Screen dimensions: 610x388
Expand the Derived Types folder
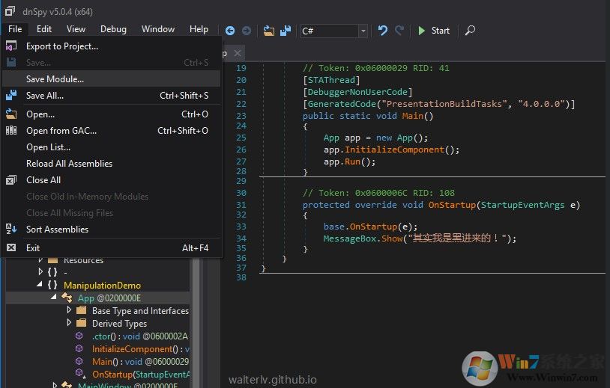[x=70, y=324]
